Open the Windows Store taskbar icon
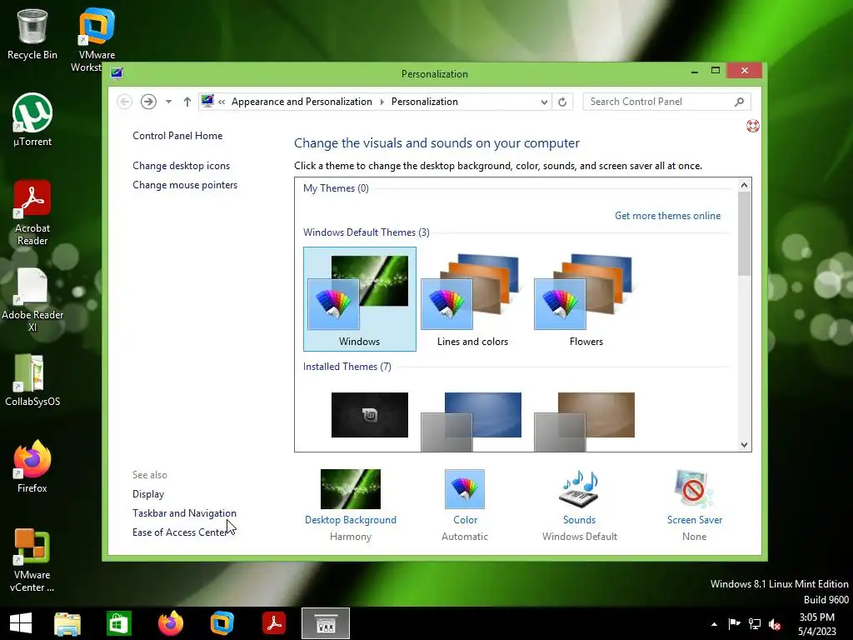 pos(118,623)
